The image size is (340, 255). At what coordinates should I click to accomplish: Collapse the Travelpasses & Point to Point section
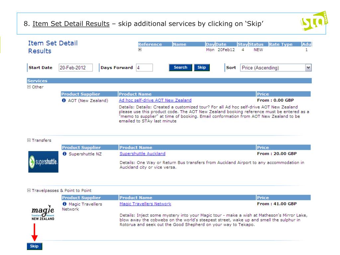(x=29, y=190)
